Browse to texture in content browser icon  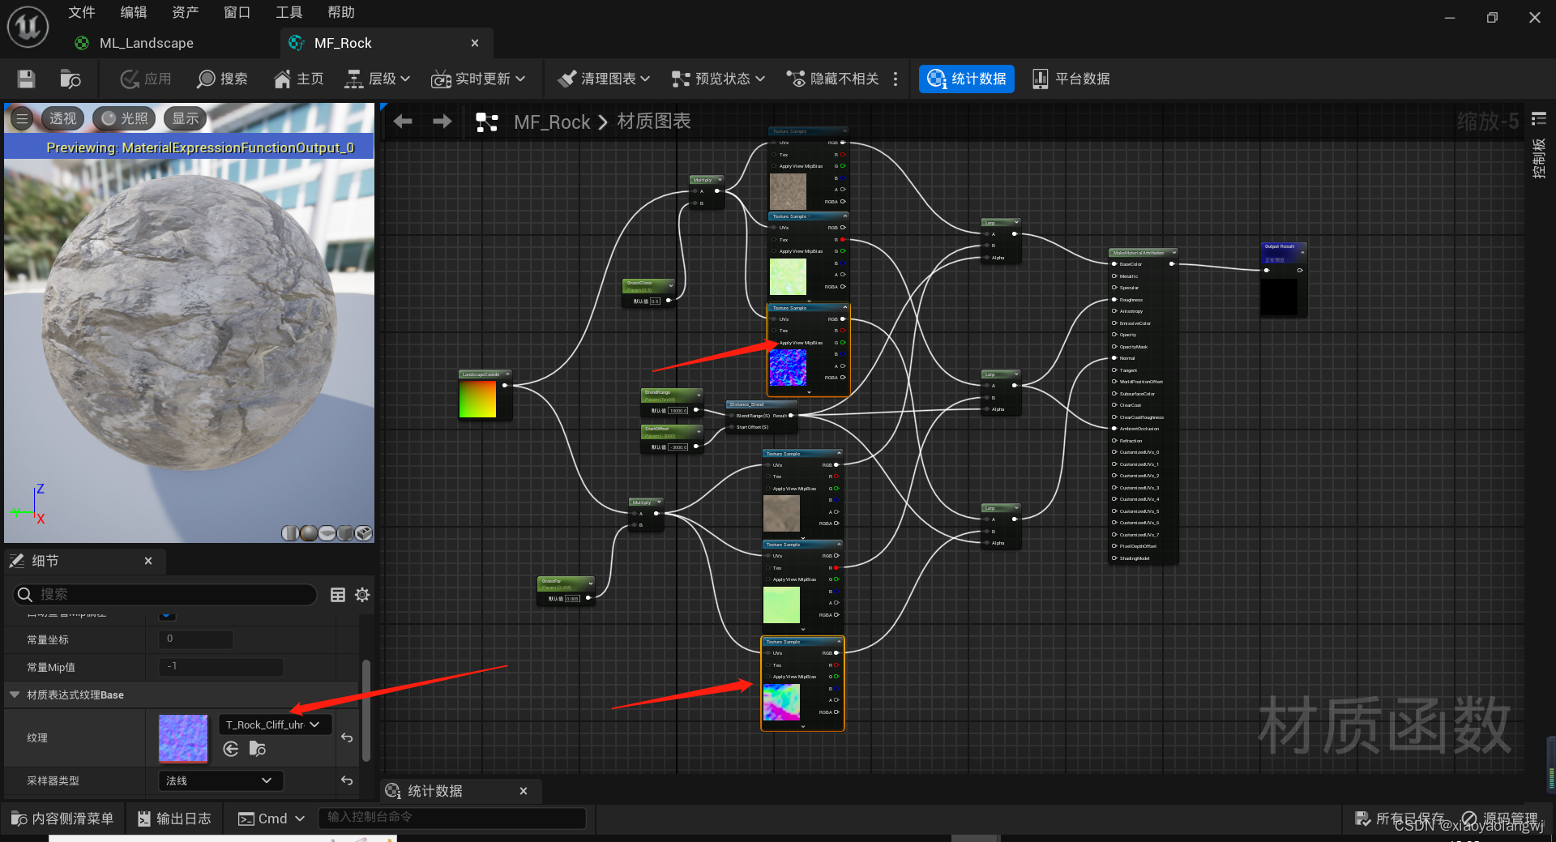coord(258,749)
